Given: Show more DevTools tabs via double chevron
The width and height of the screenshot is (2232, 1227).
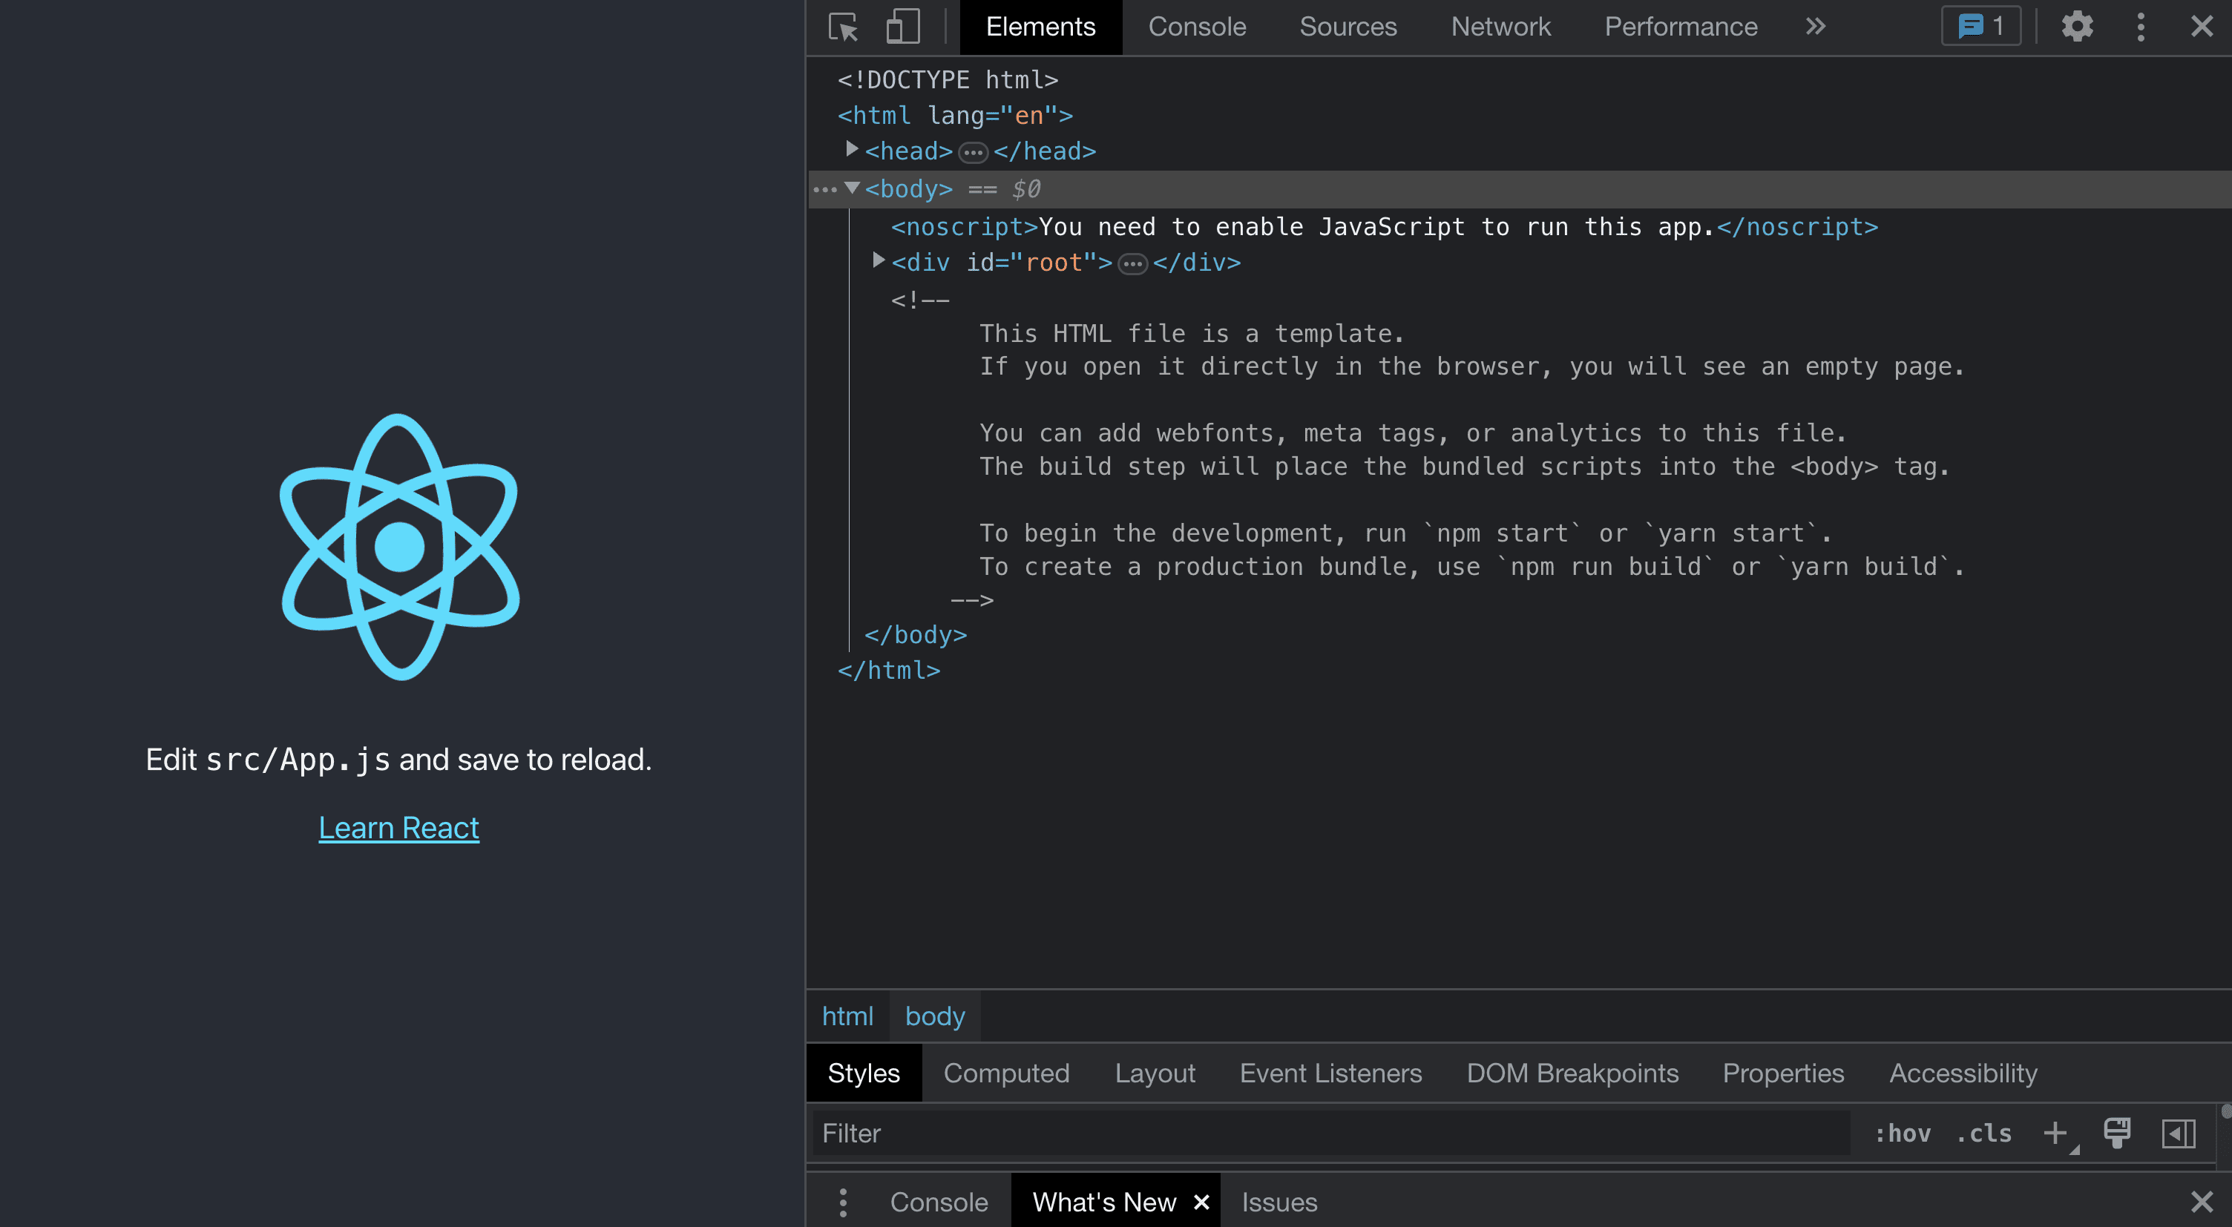Looking at the screenshot, I should click(1815, 27).
